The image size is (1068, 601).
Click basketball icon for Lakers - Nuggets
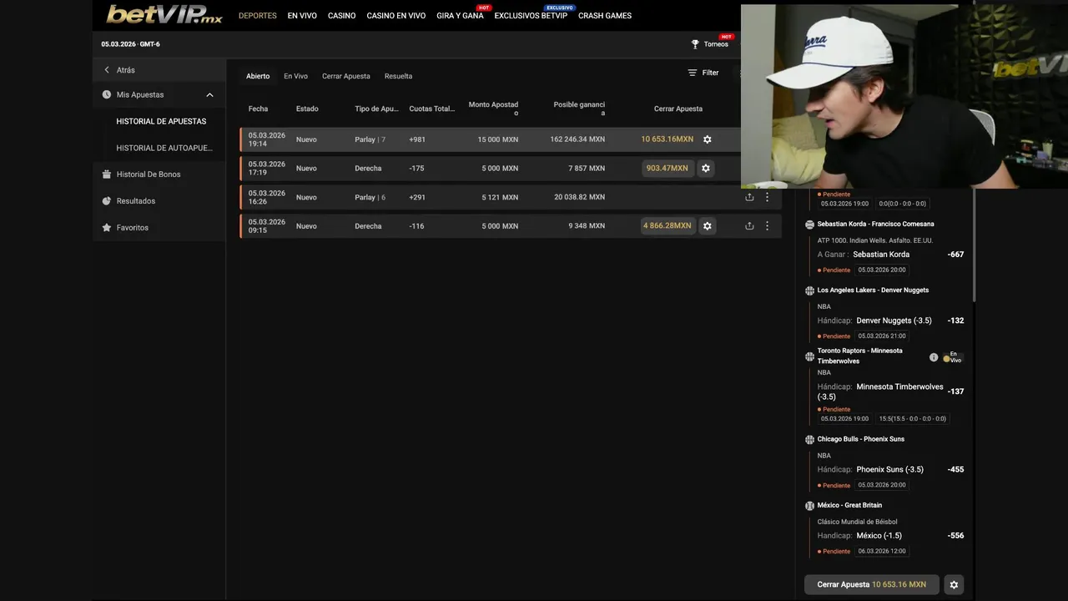pyautogui.click(x=809, y=290)
